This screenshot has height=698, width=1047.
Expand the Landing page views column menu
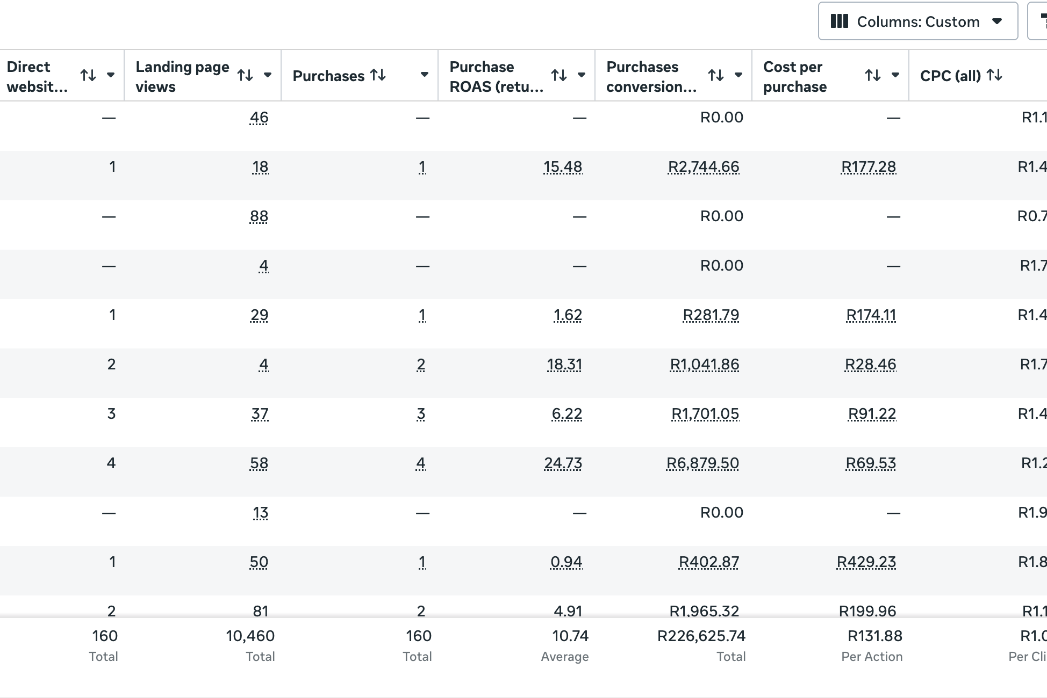pyautogui.click(x=268, y=75)
